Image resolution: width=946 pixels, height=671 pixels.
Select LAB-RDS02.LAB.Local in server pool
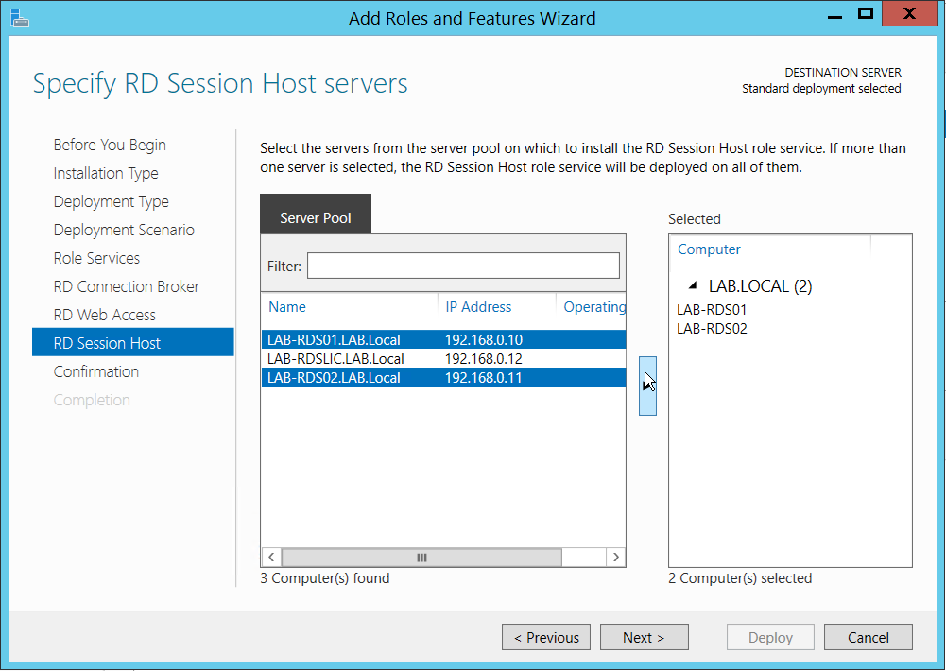pos(335,378)
